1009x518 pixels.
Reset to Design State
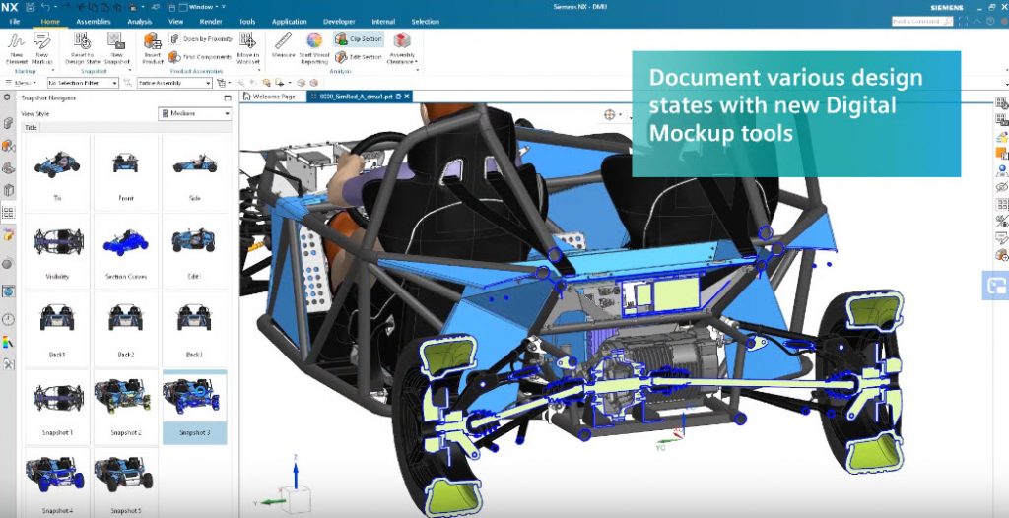(x=83, y=46)
